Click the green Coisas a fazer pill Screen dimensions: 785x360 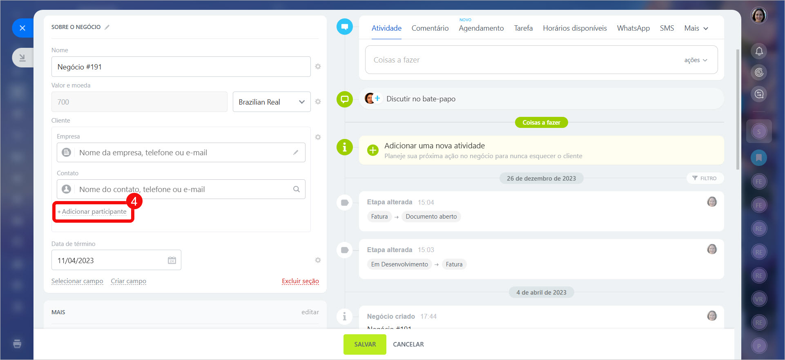(x=541, y=123)
